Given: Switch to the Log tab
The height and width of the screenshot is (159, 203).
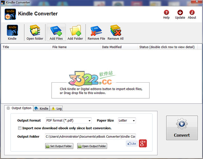Looking at the screenshot, I should (56, 108).
